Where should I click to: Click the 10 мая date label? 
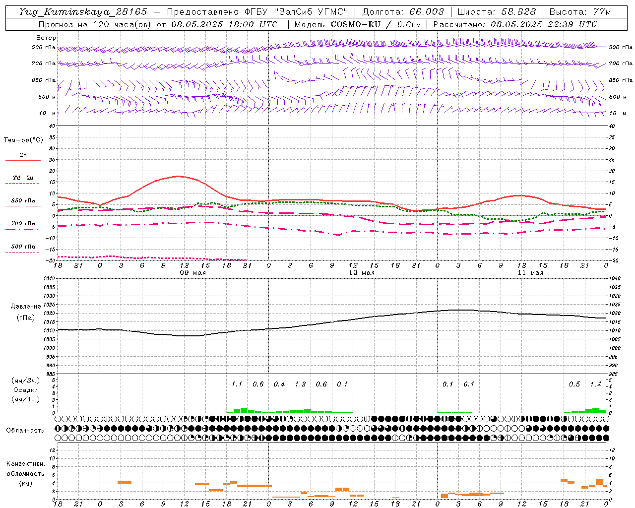click(x=362, y=273)
